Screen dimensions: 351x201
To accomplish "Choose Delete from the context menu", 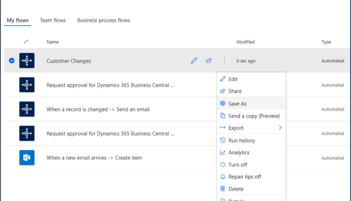I will coord(236,189).
